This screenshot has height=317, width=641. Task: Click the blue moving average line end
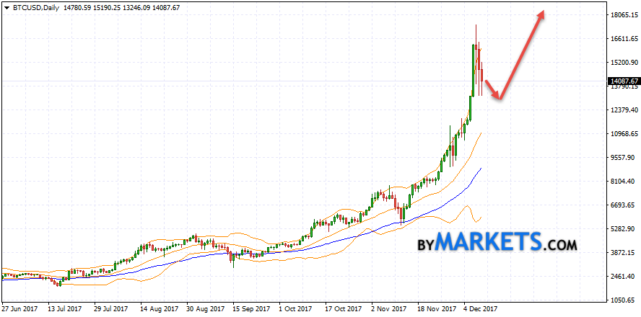pos(481,169)
